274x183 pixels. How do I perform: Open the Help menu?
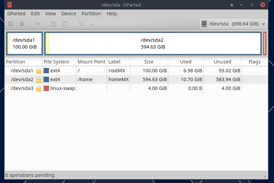tap(112, 14)
